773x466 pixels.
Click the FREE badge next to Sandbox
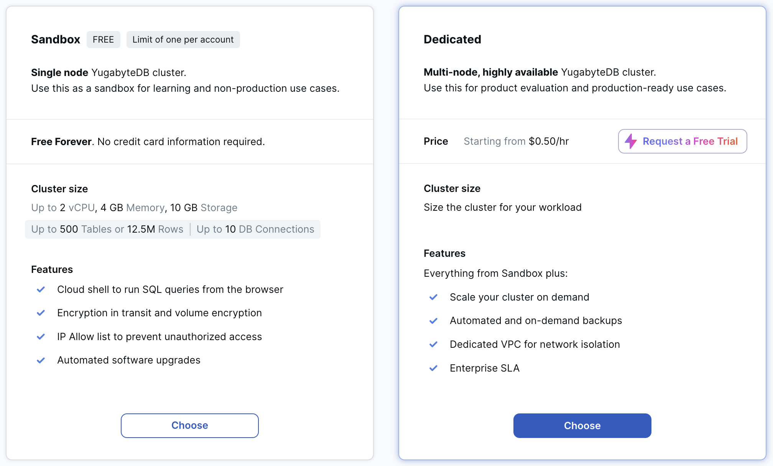(x=103, y=40)
